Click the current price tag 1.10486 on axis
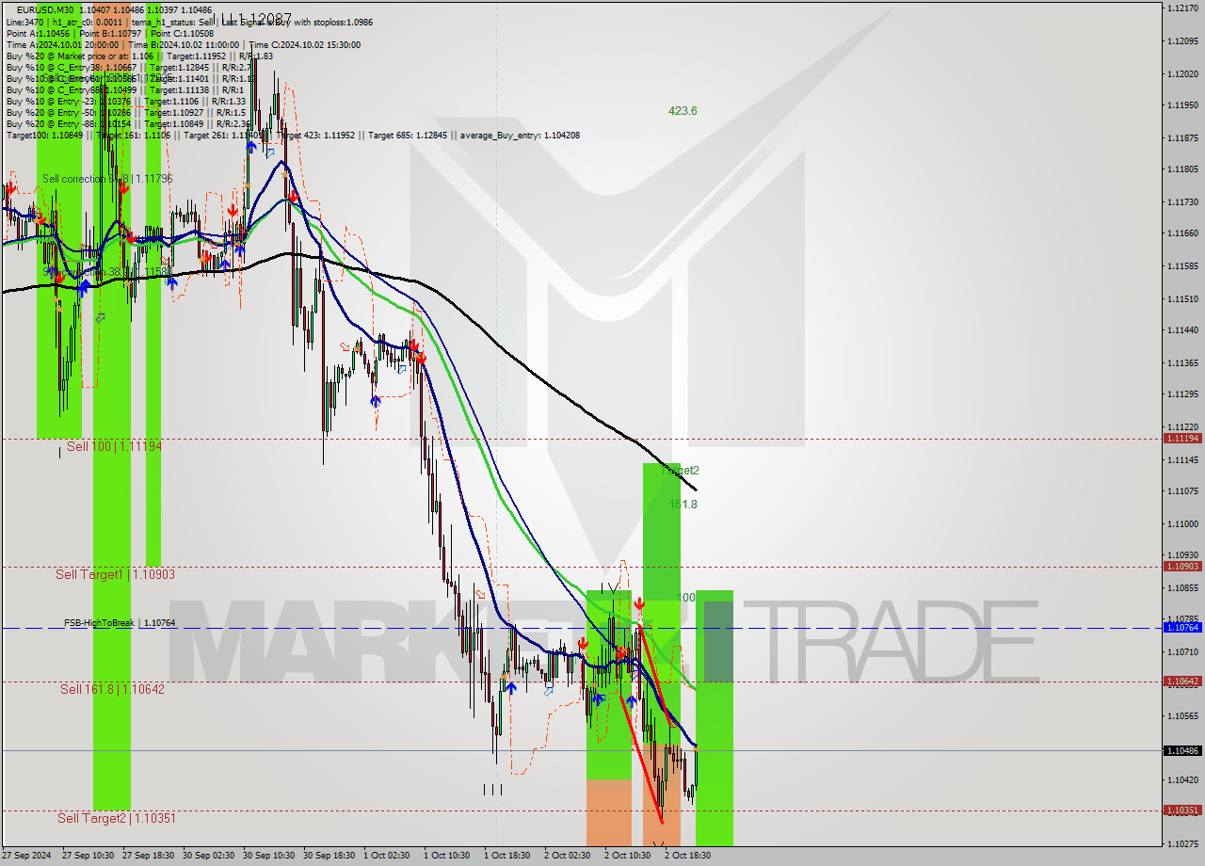 tap(1181, 750)
